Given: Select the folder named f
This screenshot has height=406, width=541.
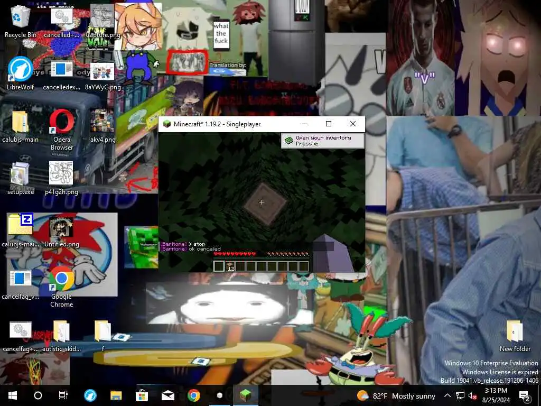Looking at the screenshot, I should [x=102, y=336].
